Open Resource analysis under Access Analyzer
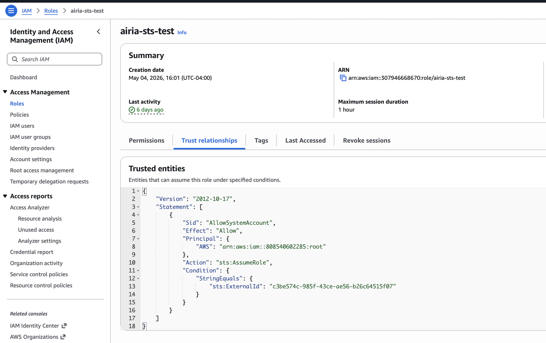The height and width of the screenshot is (343, 546). point(40,219)
